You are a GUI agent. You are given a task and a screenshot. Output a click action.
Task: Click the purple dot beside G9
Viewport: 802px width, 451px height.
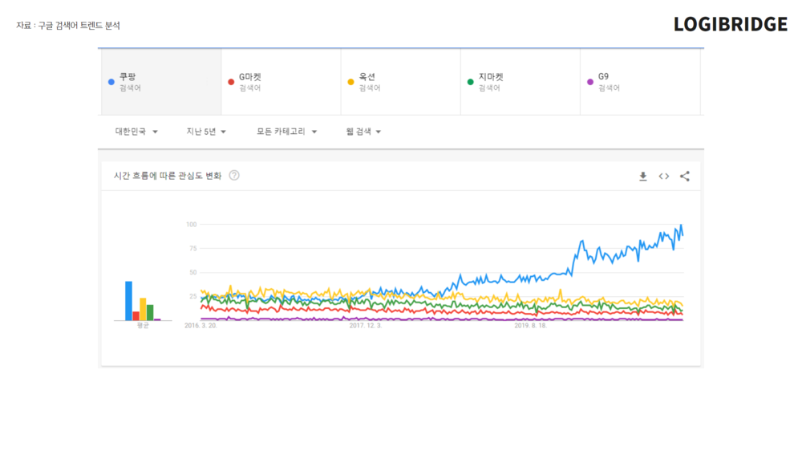coord(590,82)
